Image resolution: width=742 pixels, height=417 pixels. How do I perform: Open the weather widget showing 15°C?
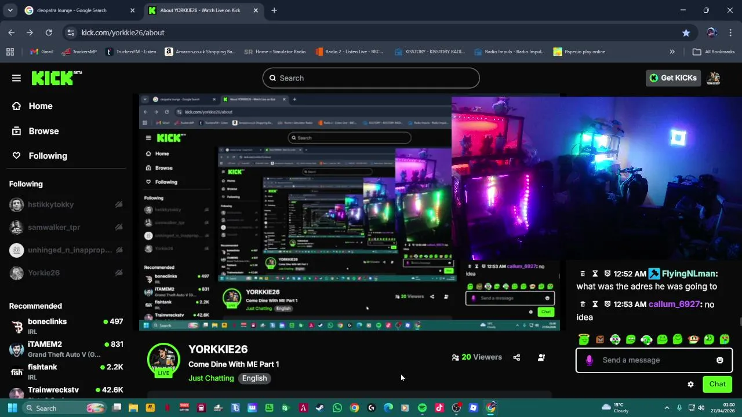coord(615,408)
